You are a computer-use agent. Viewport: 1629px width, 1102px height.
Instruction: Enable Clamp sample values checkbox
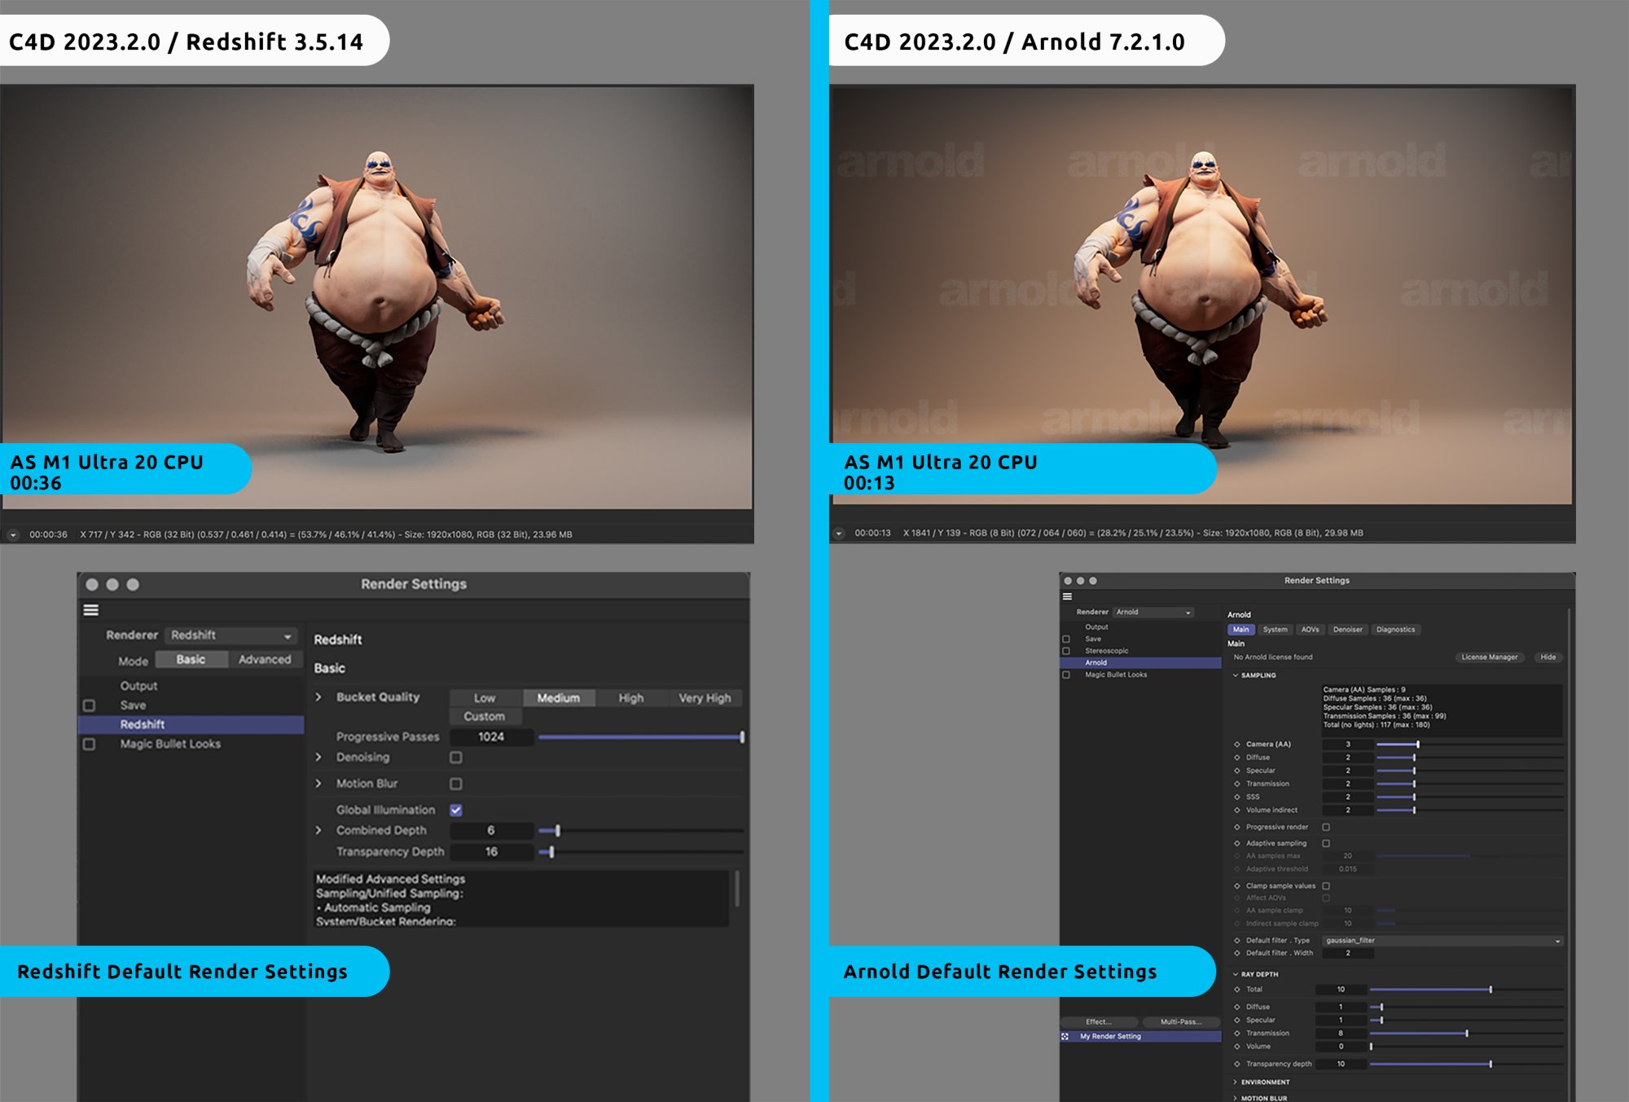coord(1326,885)
